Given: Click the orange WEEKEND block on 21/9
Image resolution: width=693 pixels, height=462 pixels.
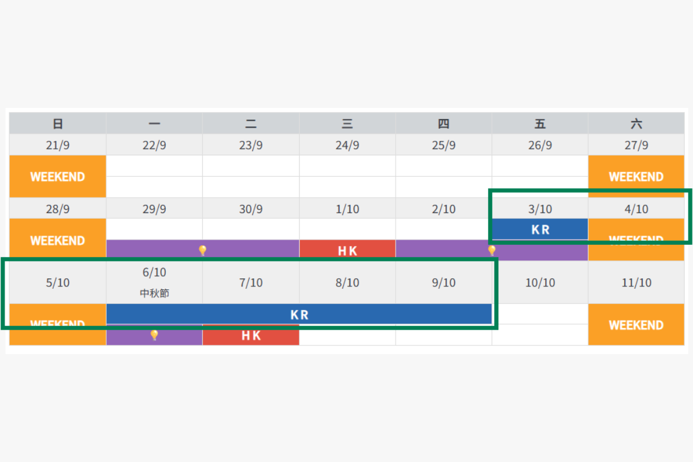Looking at the screenshot, I should pyautogui.click(x=58, y=177).
